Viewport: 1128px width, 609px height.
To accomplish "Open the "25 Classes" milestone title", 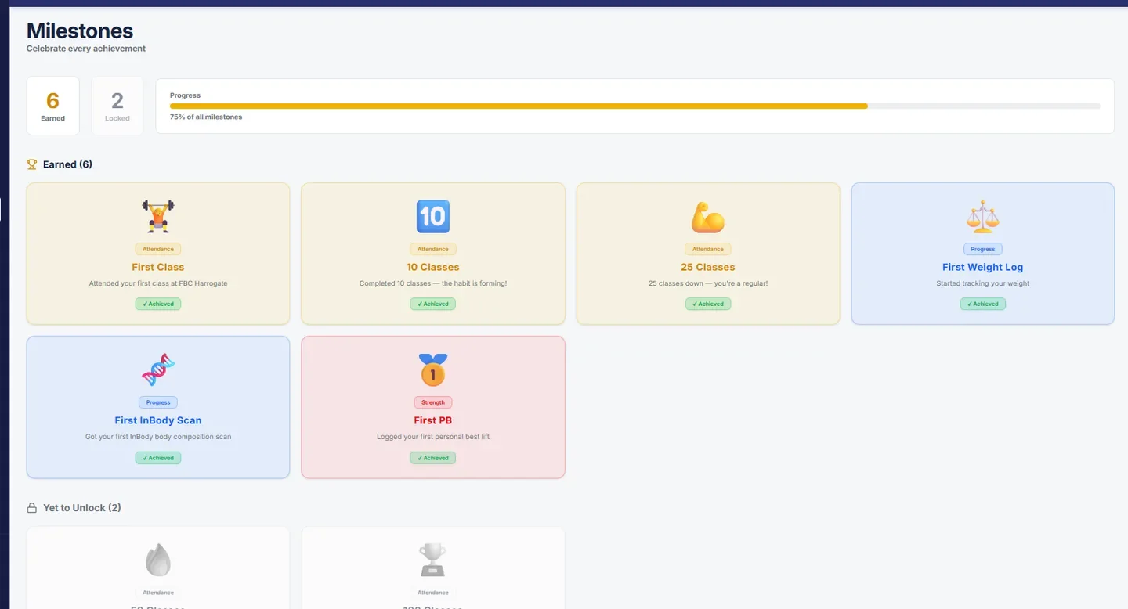I will pos(708,267).
